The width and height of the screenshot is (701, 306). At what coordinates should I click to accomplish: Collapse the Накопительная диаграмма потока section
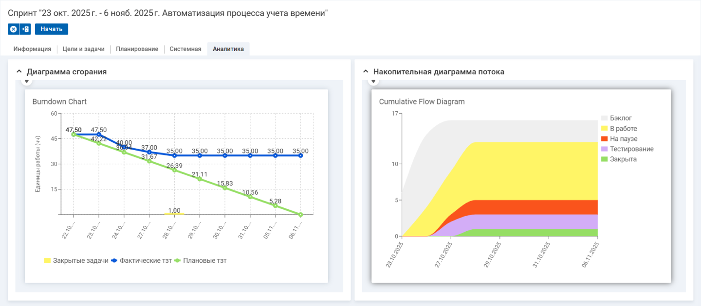[x=366, y=71]
